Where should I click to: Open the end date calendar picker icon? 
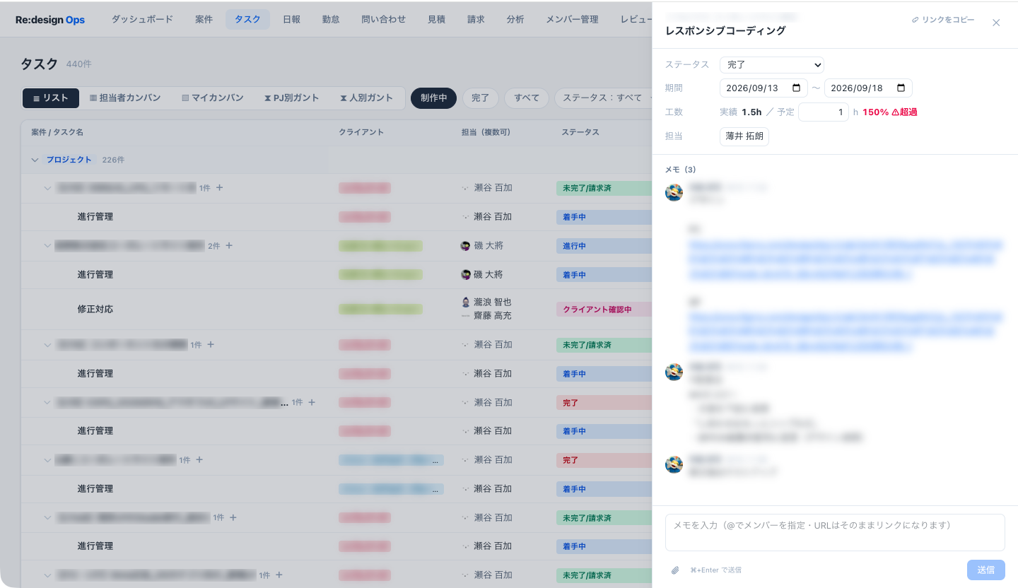pos(901,88)
